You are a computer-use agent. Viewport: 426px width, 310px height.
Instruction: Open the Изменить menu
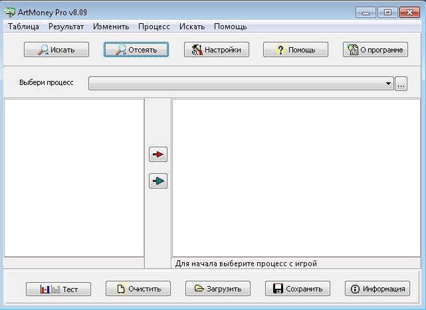[111, 27]
